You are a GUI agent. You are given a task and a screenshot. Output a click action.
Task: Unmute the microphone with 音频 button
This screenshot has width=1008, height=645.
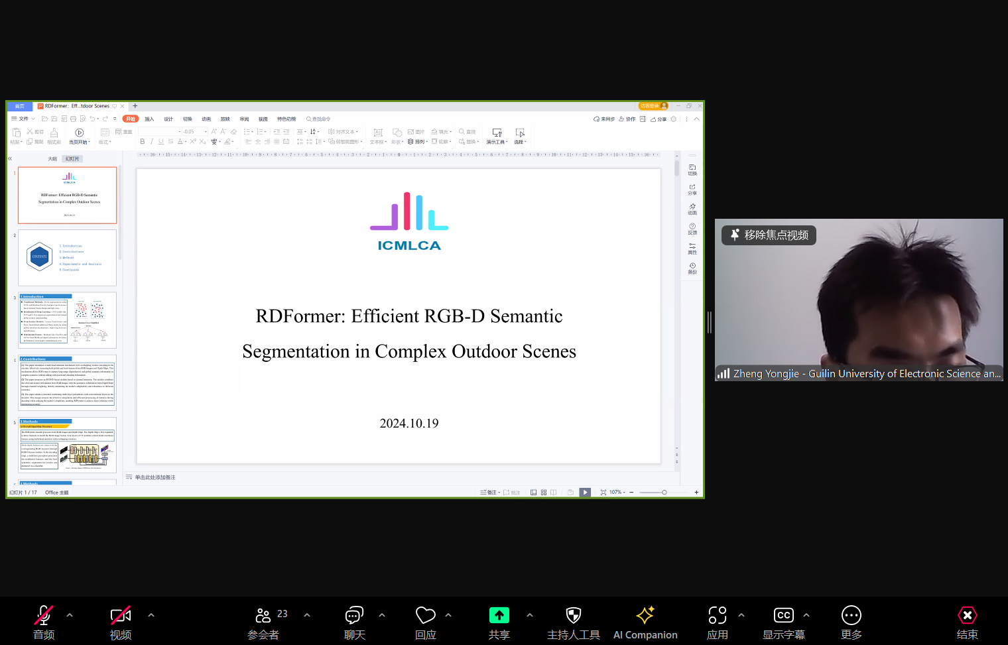(44, 622)
